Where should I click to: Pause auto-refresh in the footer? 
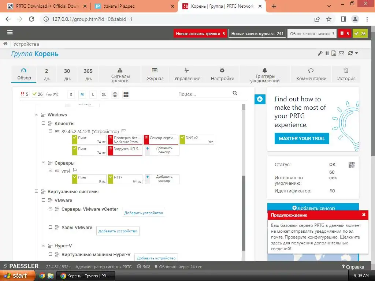[156, 266]
